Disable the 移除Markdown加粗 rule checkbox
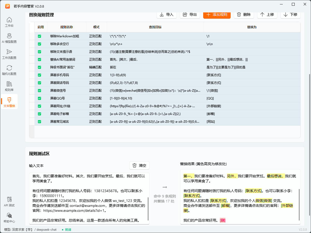Image resolution: width=311 pixels, height=233 pixels. tap(39, 36)
